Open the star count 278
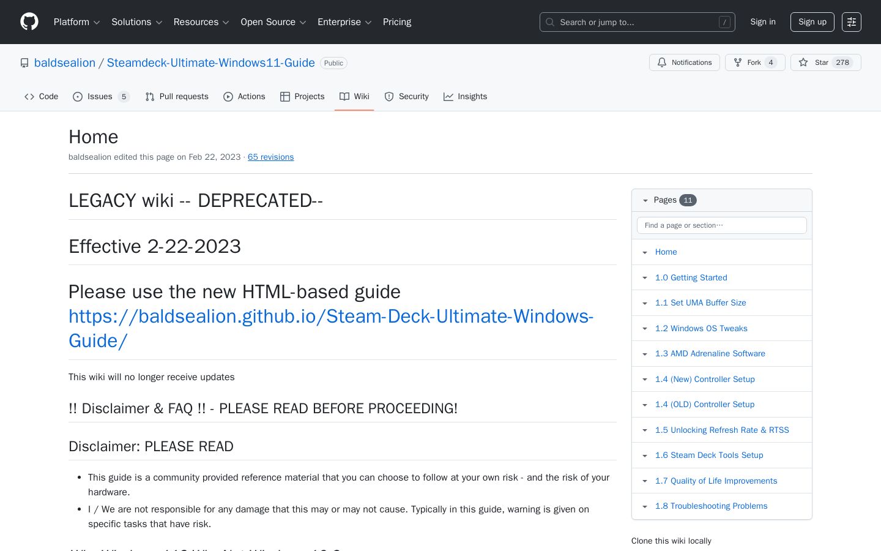Viewport: 881px width, 551px height. tap(842, 62)
